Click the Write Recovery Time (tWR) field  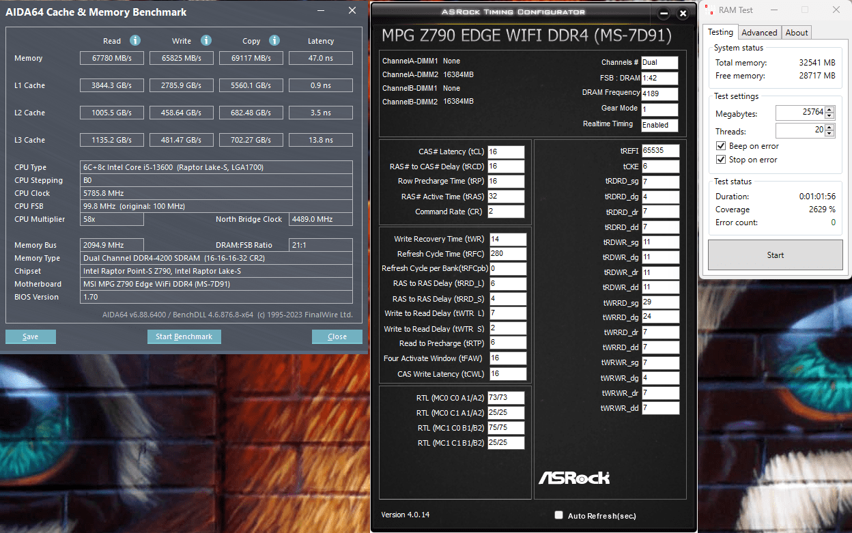click(508, 239)
